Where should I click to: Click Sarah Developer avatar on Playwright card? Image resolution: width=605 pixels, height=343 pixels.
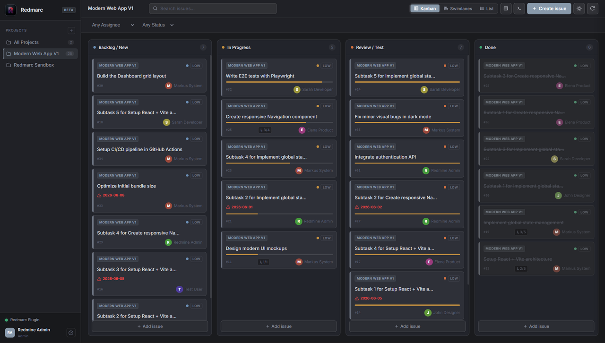[297, 89]
